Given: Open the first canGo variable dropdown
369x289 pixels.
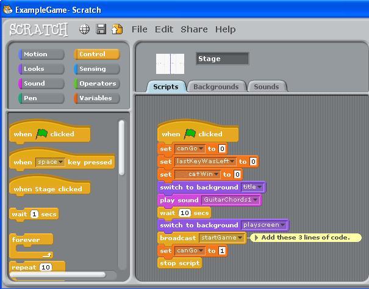Looking at the screenshot, I should [190, 148].
